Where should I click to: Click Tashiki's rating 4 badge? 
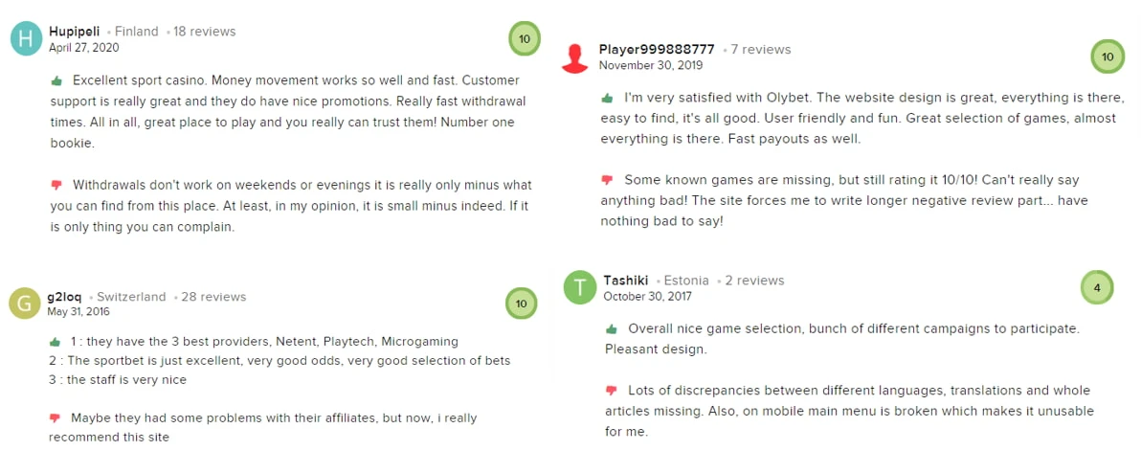(x=1097, y=287)
